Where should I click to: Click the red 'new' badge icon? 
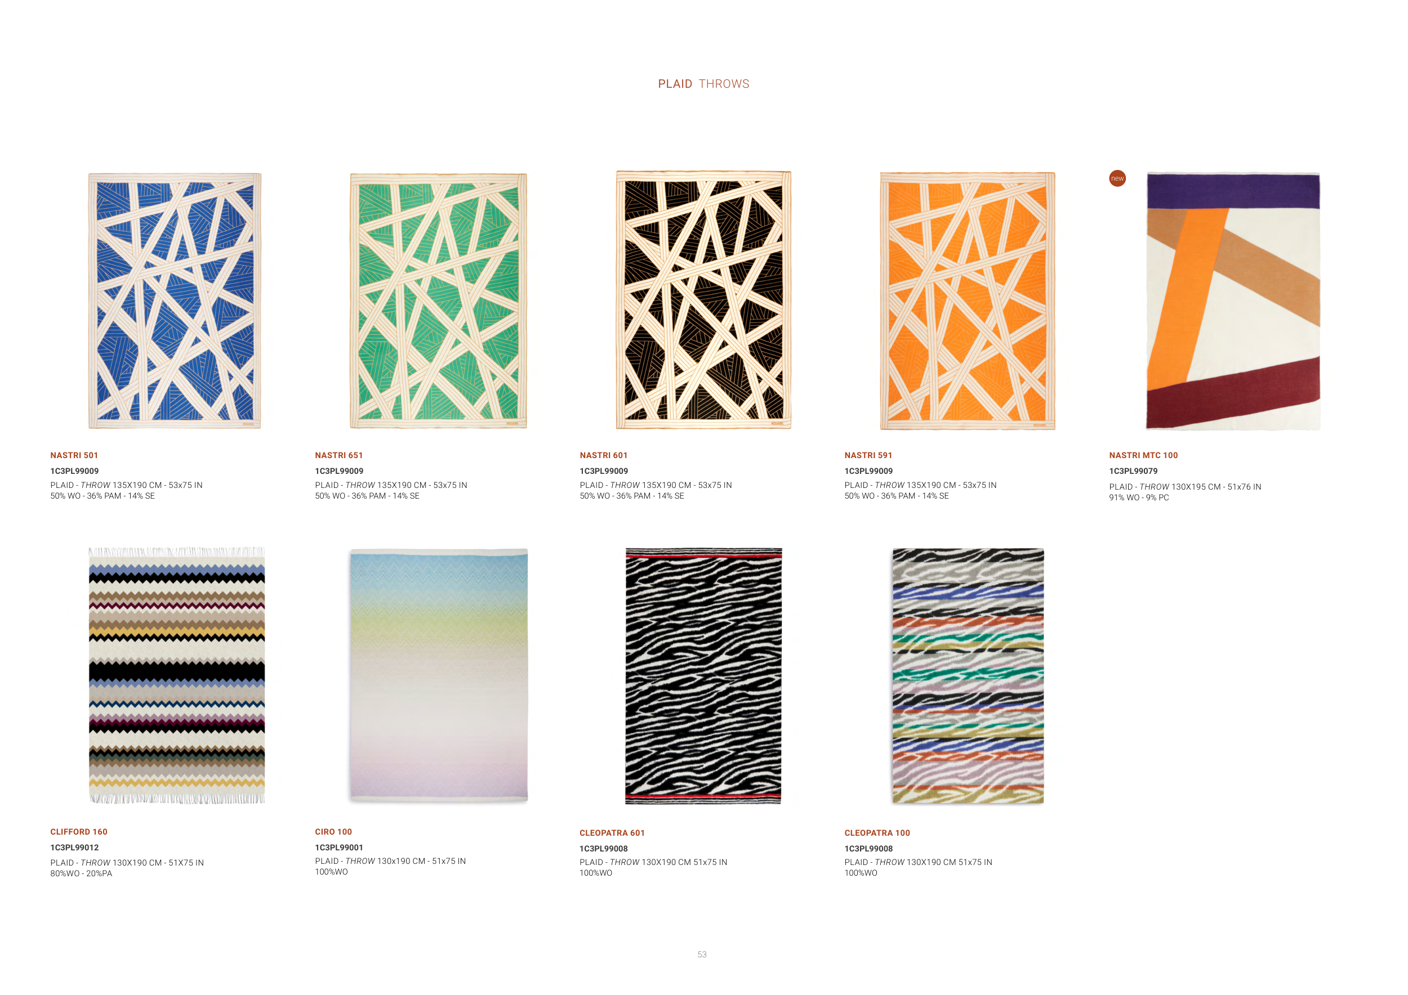(x=1117, y=178)
